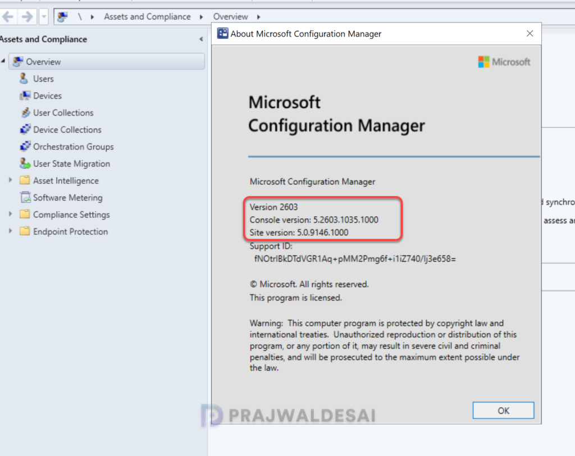Viewport: 575px width, 456px height.
Task: Expand the Endpoint Protection tree node
Action: 10,231
